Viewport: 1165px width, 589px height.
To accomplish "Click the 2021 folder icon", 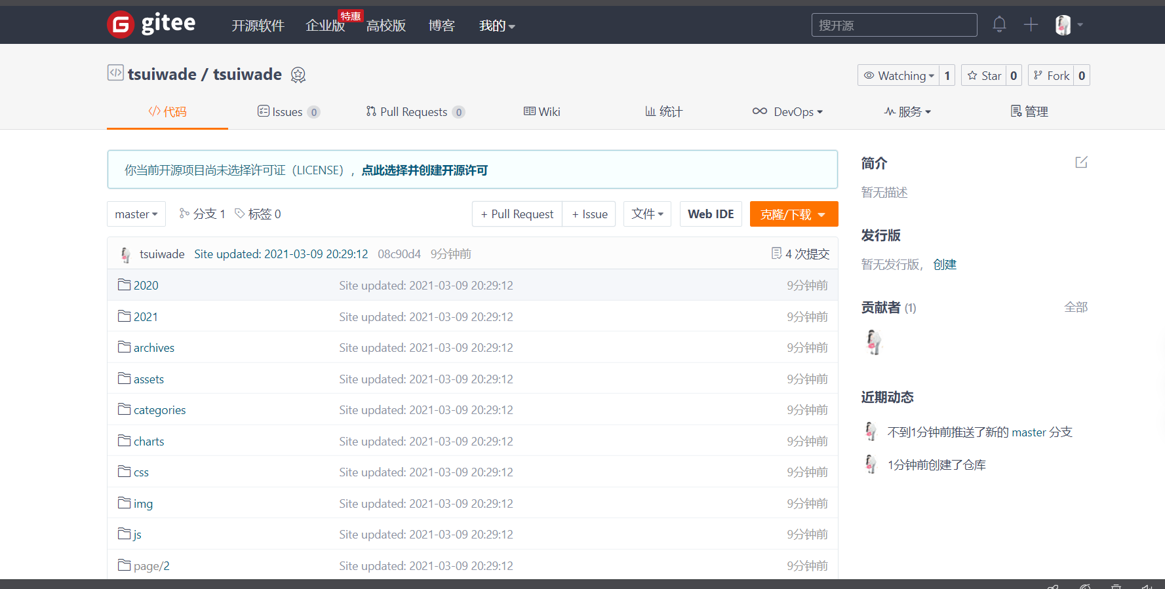I will [124, 316].
